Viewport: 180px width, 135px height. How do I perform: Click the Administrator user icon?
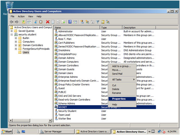56,31
